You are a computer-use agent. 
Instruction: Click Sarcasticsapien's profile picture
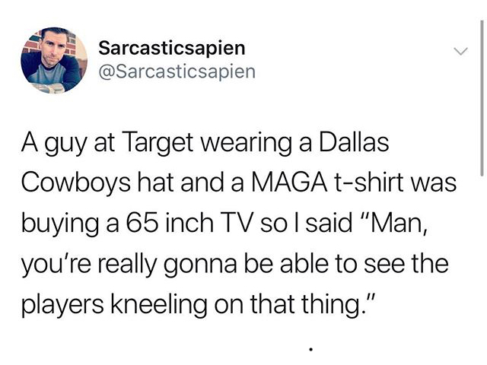(x=54, y=60)
